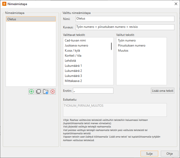Close the Nimeämistapa dialog window
Screen dimensions: 180x158
coord(176,4)
